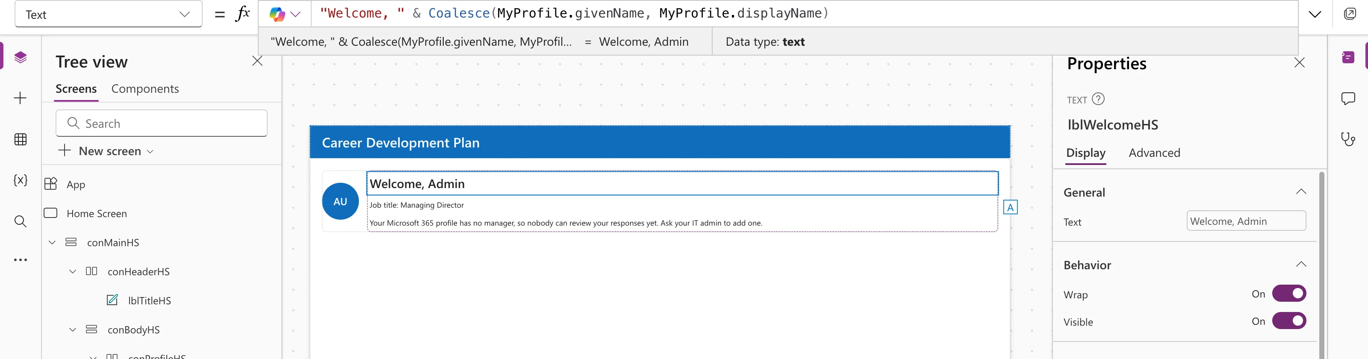1368x359 pixels.
Task: Click the Text value field in Properties
Action: point(1246,221)
